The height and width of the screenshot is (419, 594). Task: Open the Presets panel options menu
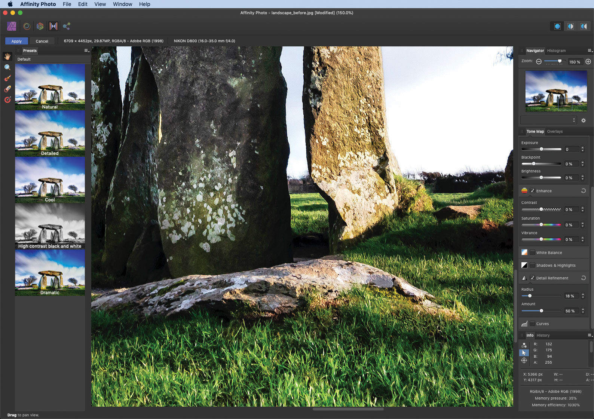(x=86, y=51)
